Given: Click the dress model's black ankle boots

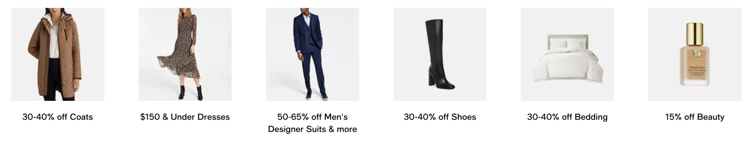Looking at the screenshot, I should [x=191, y=92].
